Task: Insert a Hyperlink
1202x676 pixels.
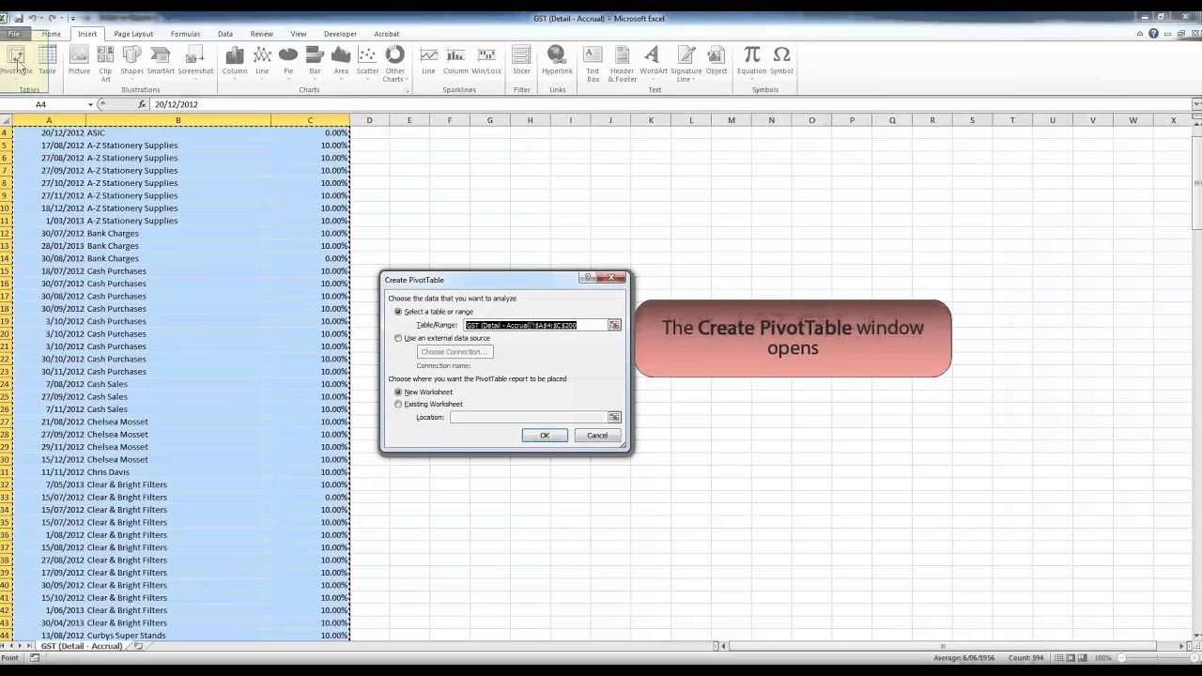Action: (557, 61)
